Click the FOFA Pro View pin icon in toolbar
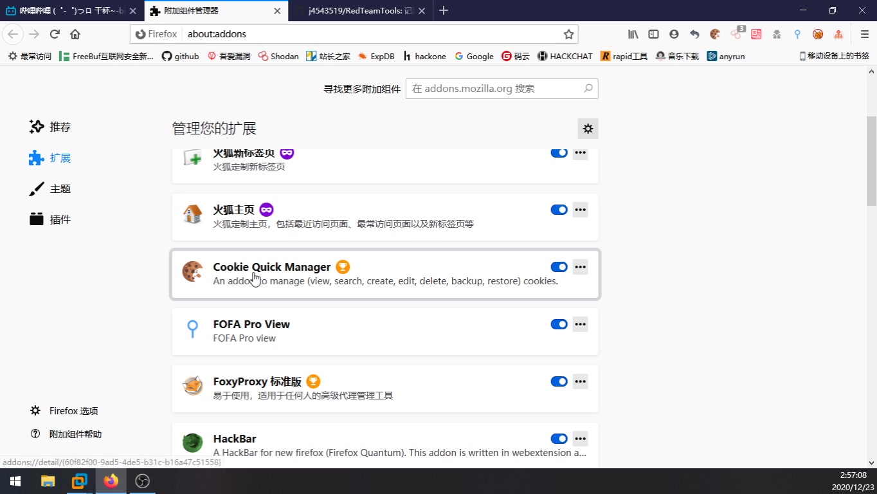Screen dimensions: 877x494 pos(797,34)
